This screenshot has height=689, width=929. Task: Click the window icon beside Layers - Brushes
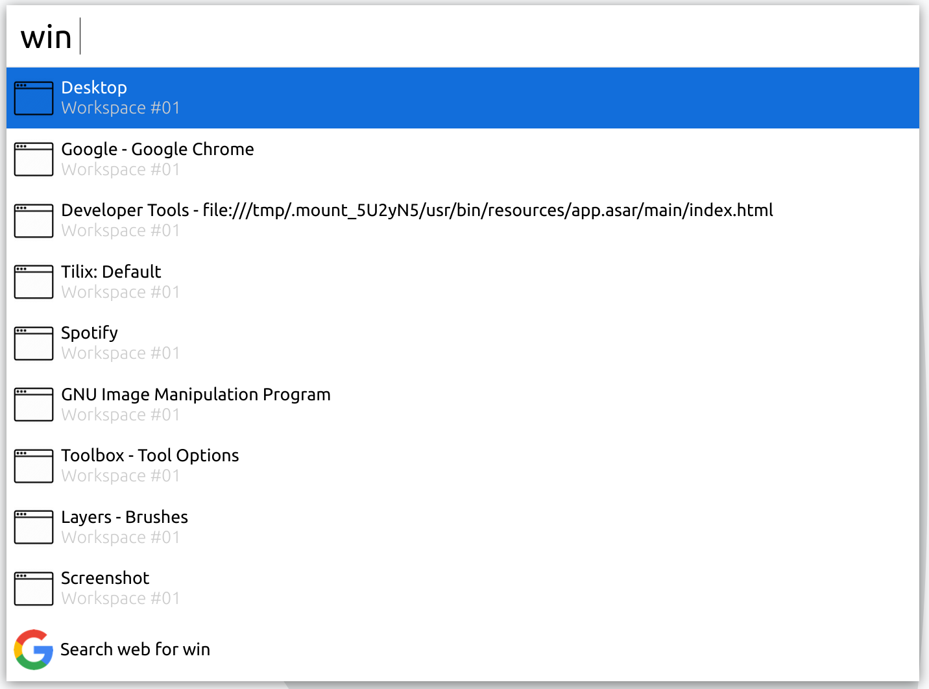[x=34, y=527]
